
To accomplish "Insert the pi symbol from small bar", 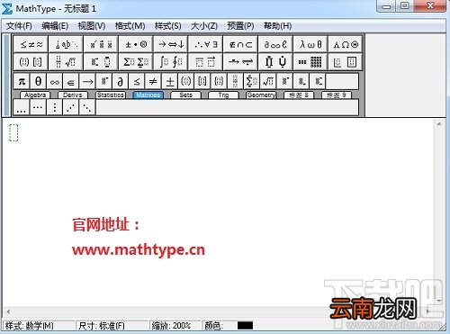I will pyautogui.click(x=22, y=81).
